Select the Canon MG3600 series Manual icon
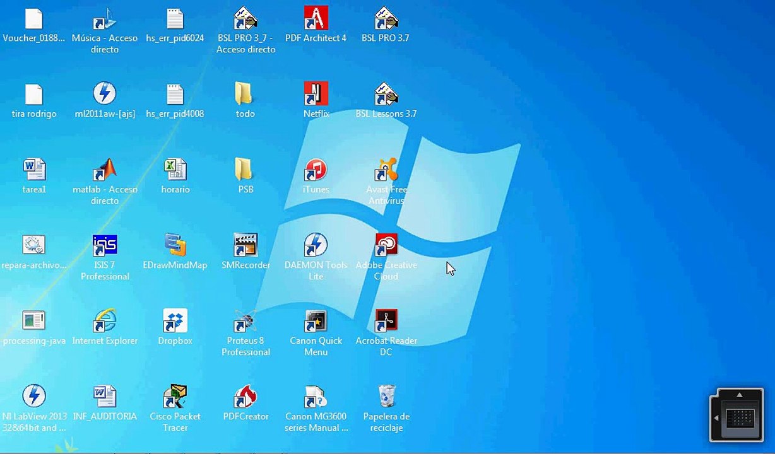This screenshot has width=775, height=454. [x=316, y=397]
